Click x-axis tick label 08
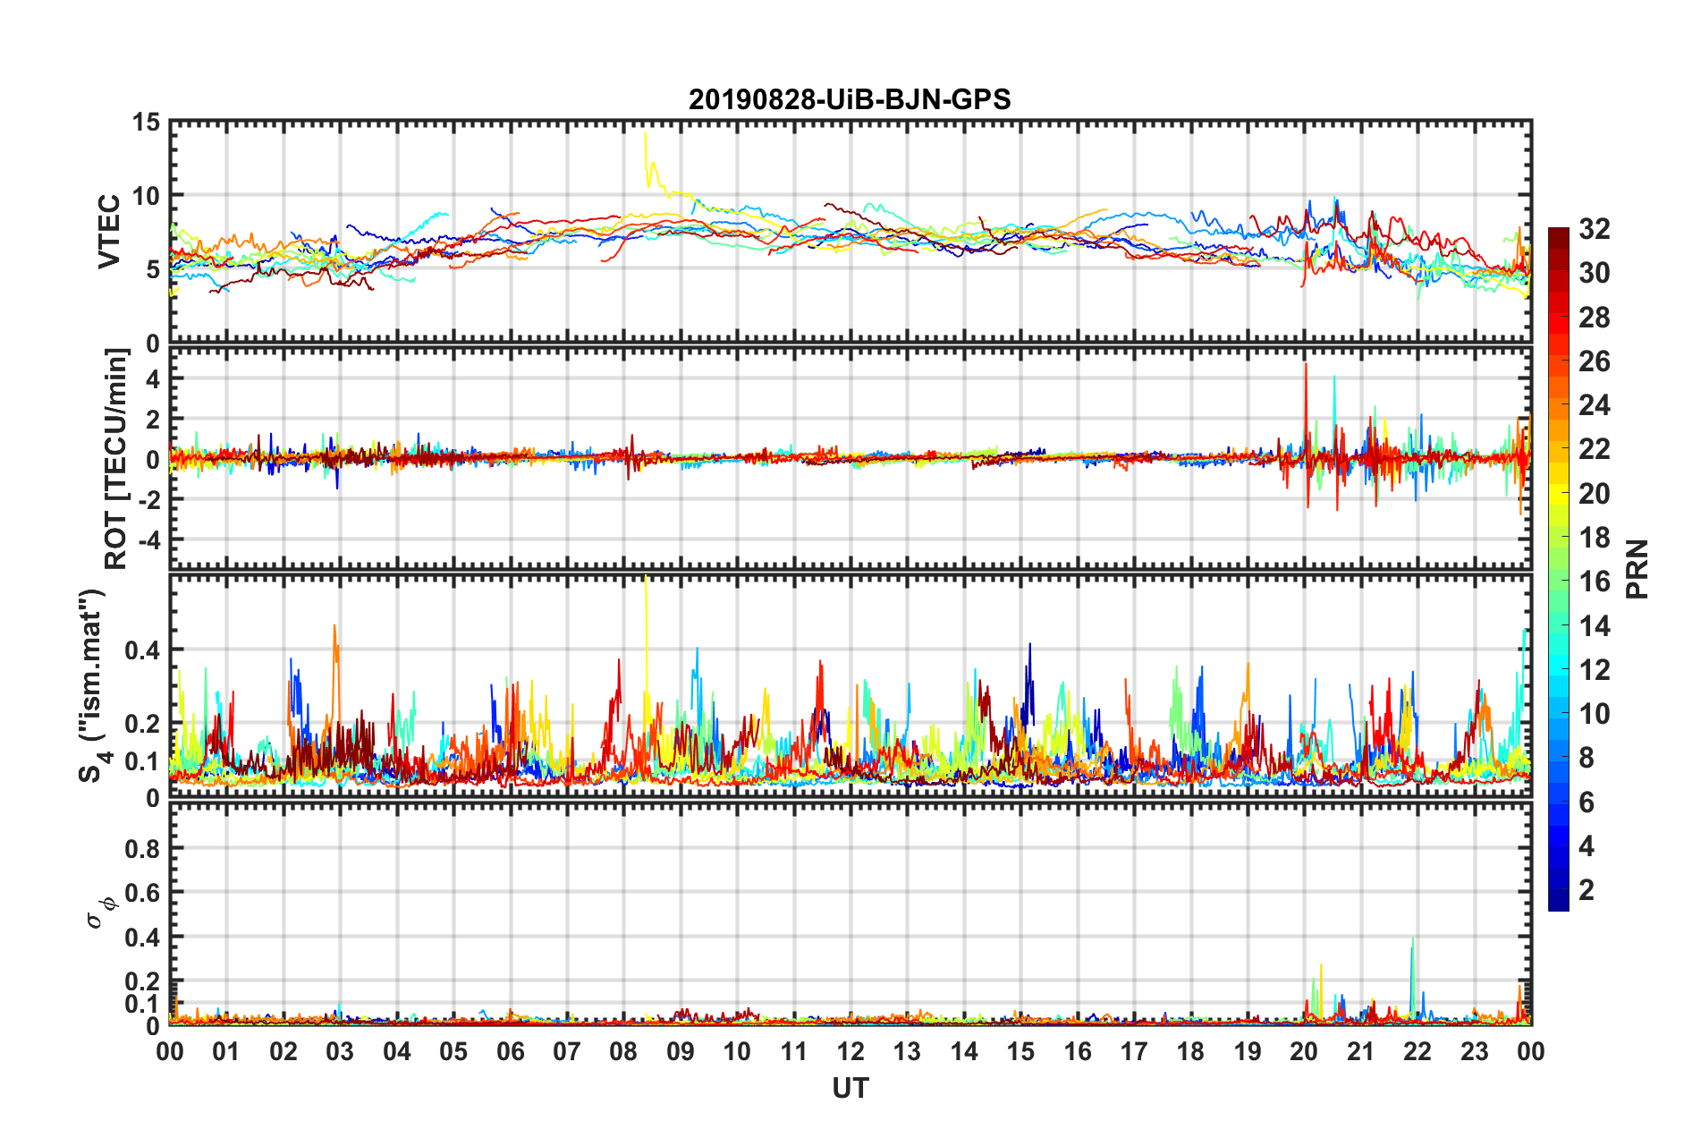 (x=623, y=1051)
